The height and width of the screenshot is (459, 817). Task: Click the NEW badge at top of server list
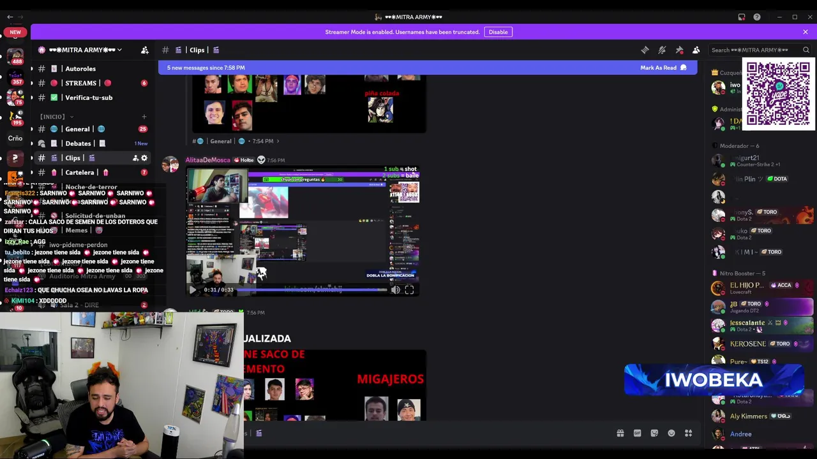point(15,32)
